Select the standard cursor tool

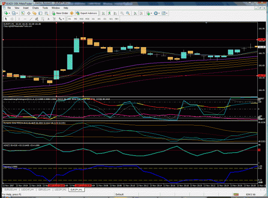click(6, 19)
